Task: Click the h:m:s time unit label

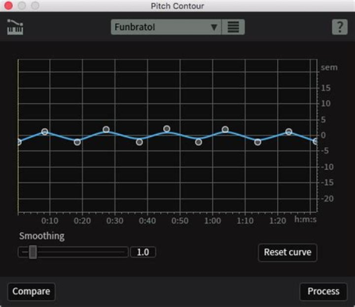Action: pos(305,219)
